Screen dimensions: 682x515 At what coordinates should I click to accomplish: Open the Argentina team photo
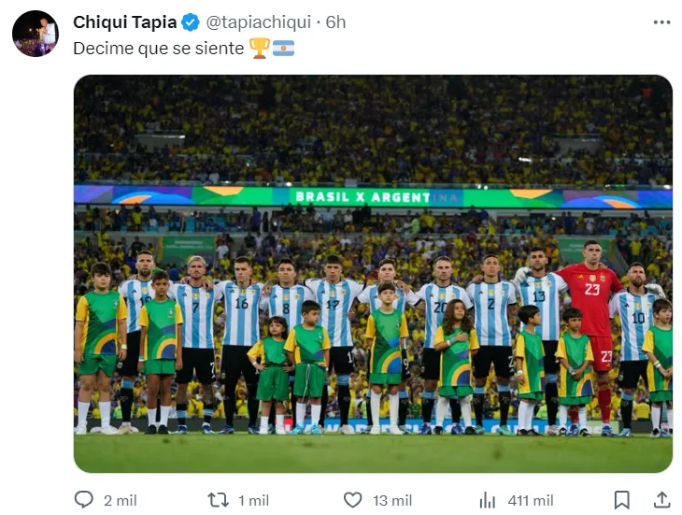click(x=373, y=273)
